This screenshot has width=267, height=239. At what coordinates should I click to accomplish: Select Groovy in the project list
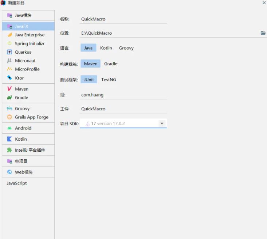click(28, 109)
